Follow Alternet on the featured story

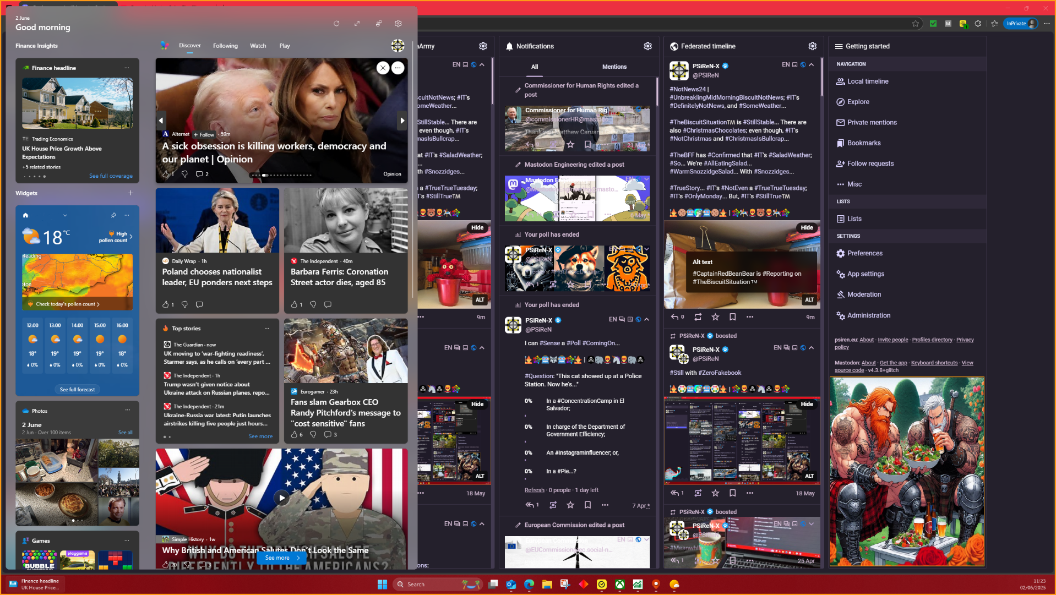(204, 134)
